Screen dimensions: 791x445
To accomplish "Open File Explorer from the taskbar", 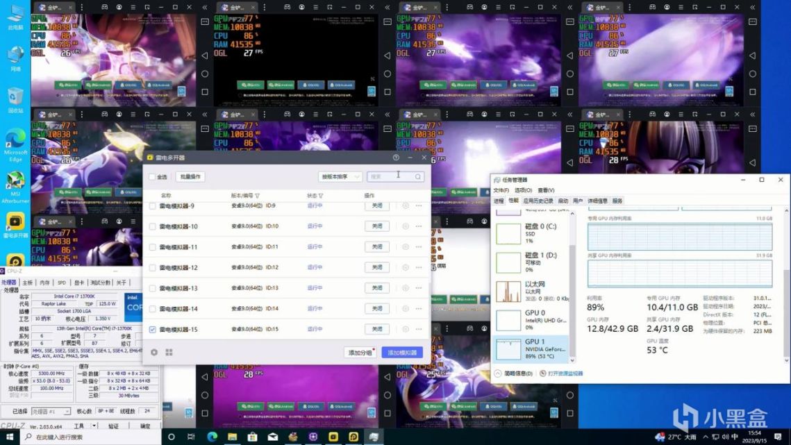I will coord(232,437).
